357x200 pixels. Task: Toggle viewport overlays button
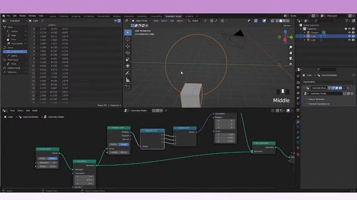[264, 21]
